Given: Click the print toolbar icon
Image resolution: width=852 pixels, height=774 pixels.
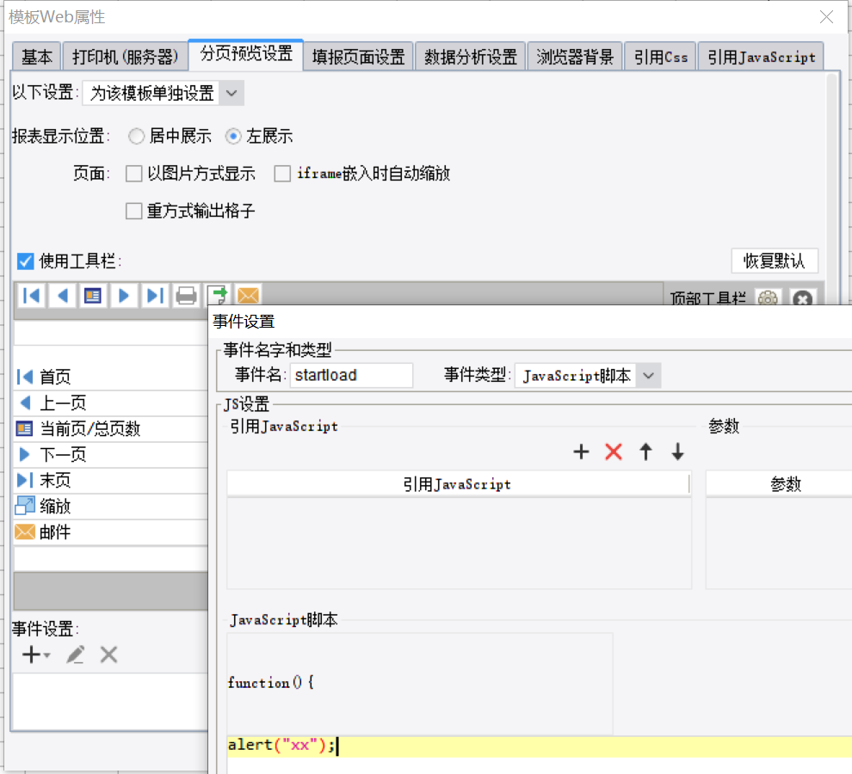Looking at the screenshot, I should pyautogui.click(x=186, y=296).
